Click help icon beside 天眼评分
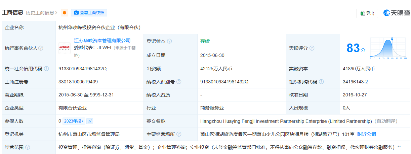 tap(312, 48)
